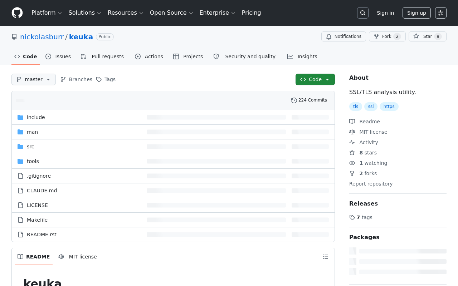Click the src folder icon

click(20, 147)
